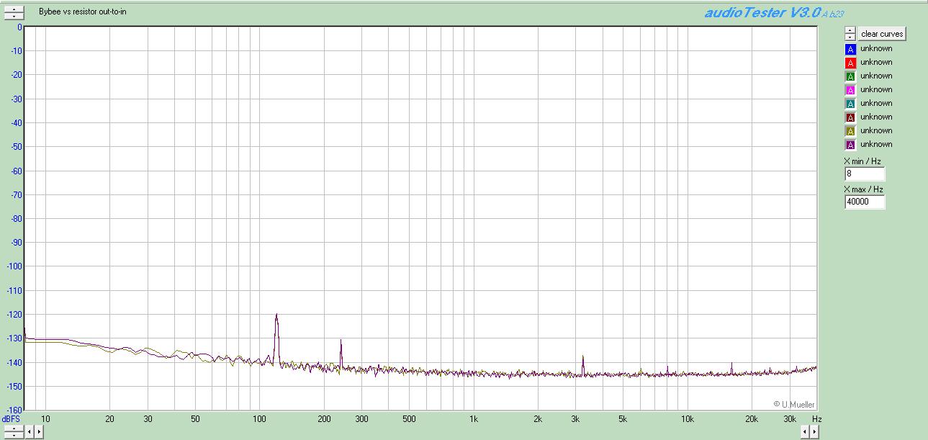Click the 'unknown' label beside the purple swatch

[x=876, y=145]
